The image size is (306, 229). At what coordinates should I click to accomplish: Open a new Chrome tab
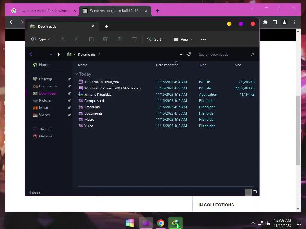click(157, 11)
